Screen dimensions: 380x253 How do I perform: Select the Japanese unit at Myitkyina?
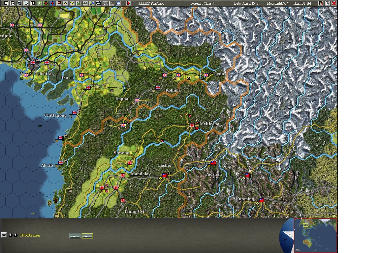coord(192,125)
